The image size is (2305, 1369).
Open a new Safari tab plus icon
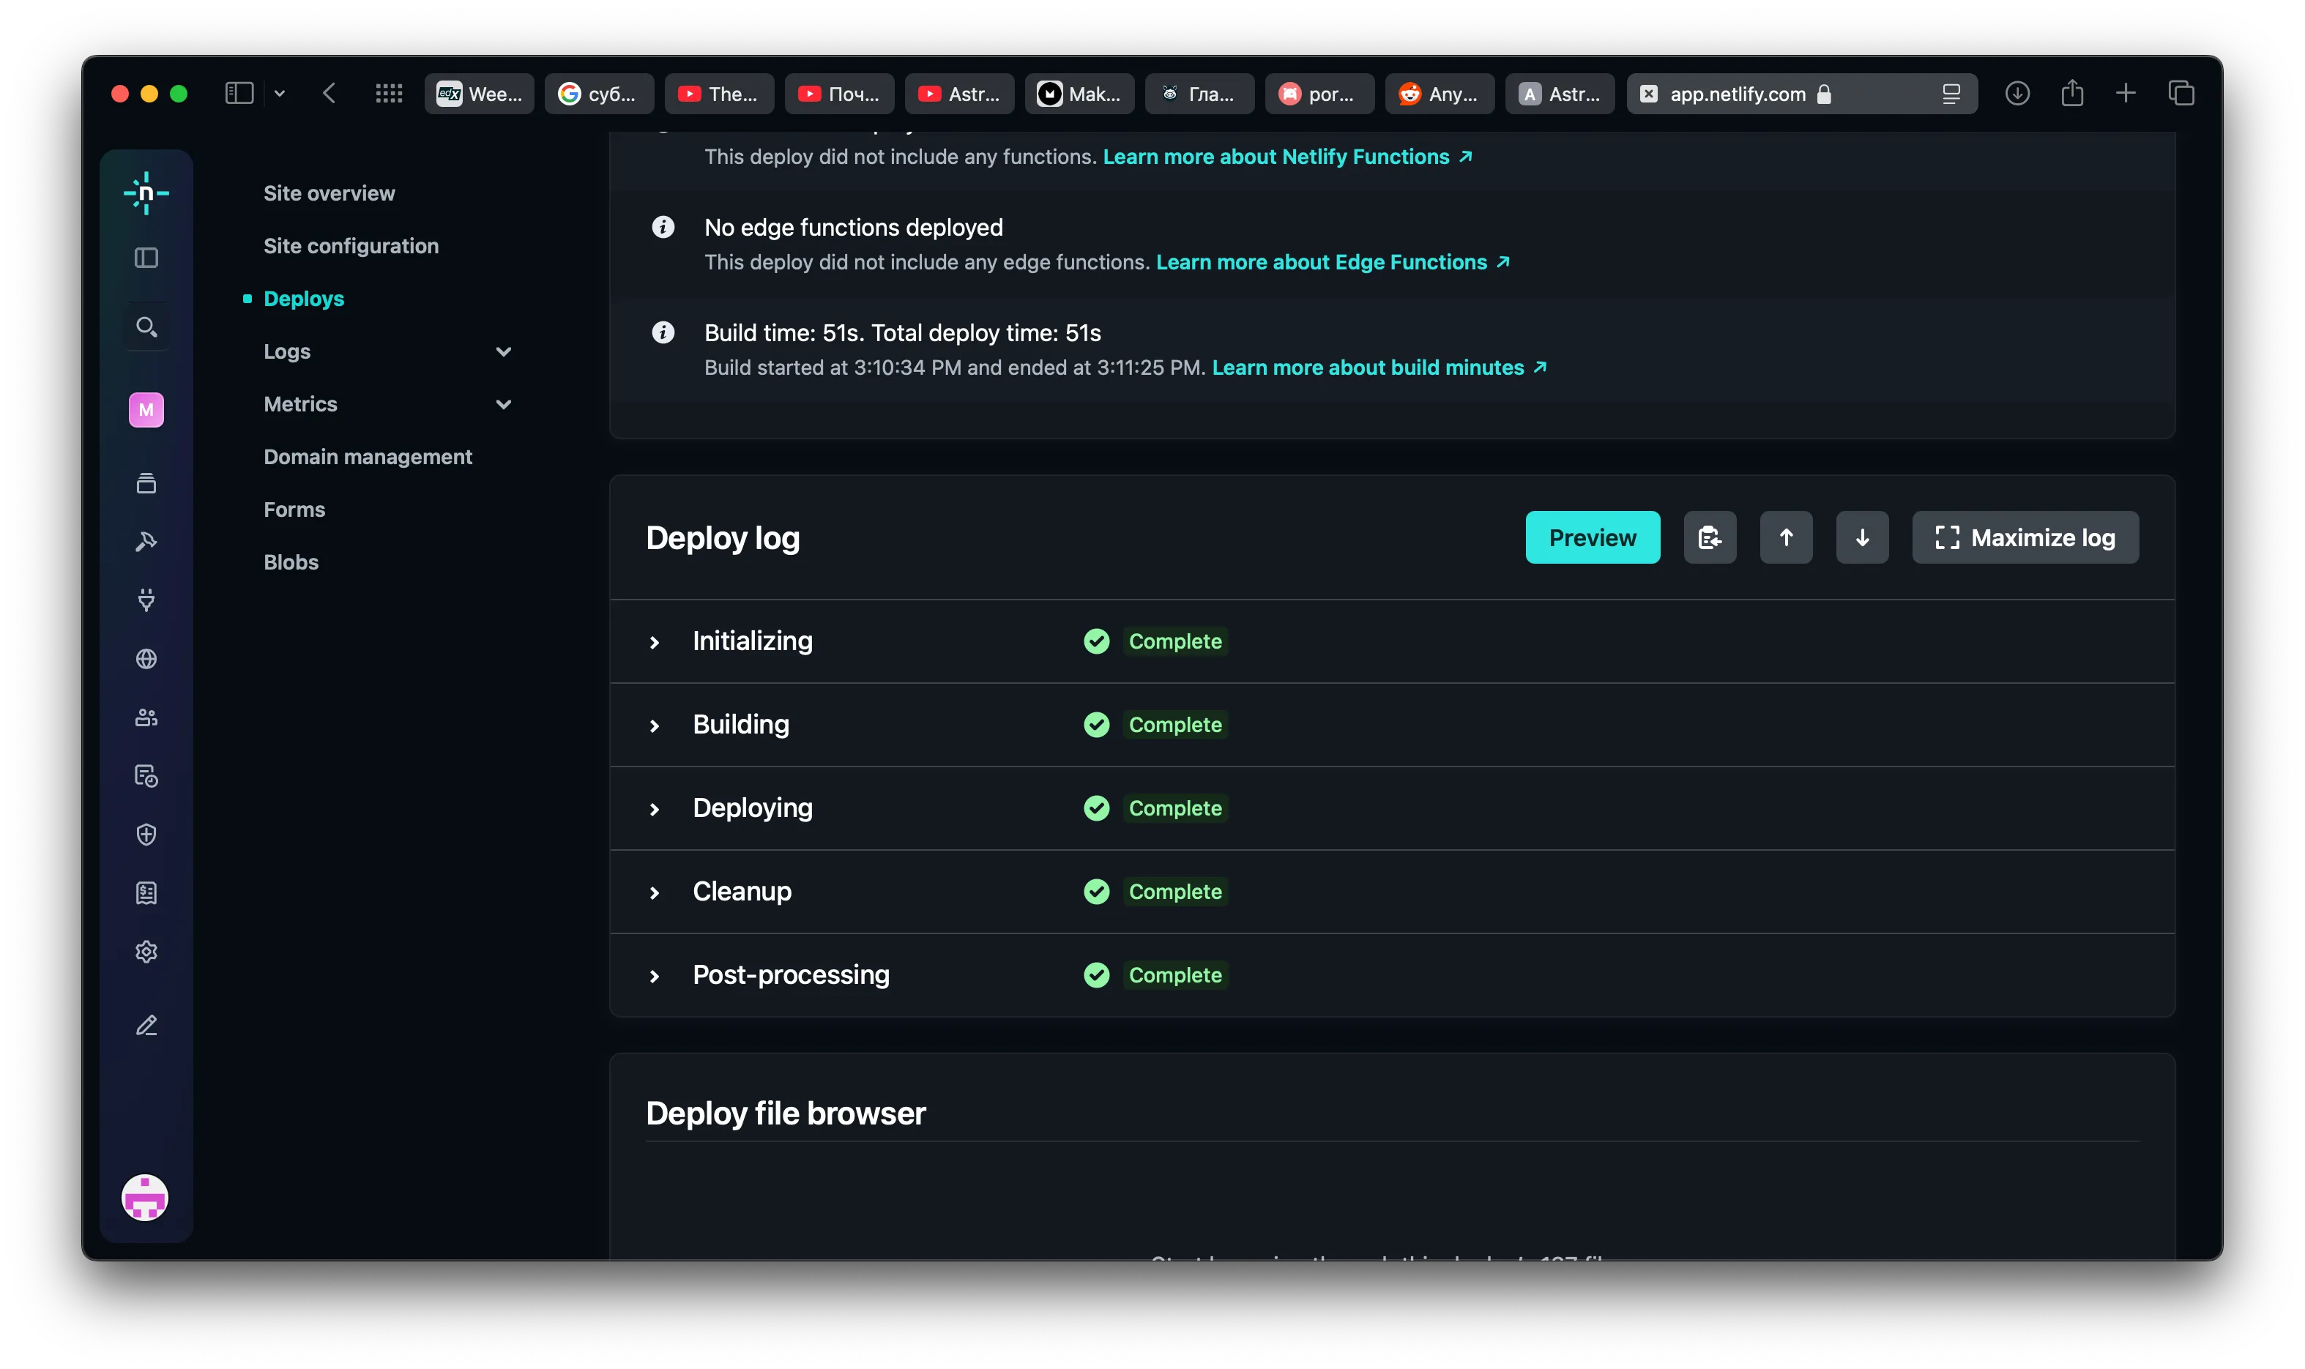click(x=2125, y=93)
